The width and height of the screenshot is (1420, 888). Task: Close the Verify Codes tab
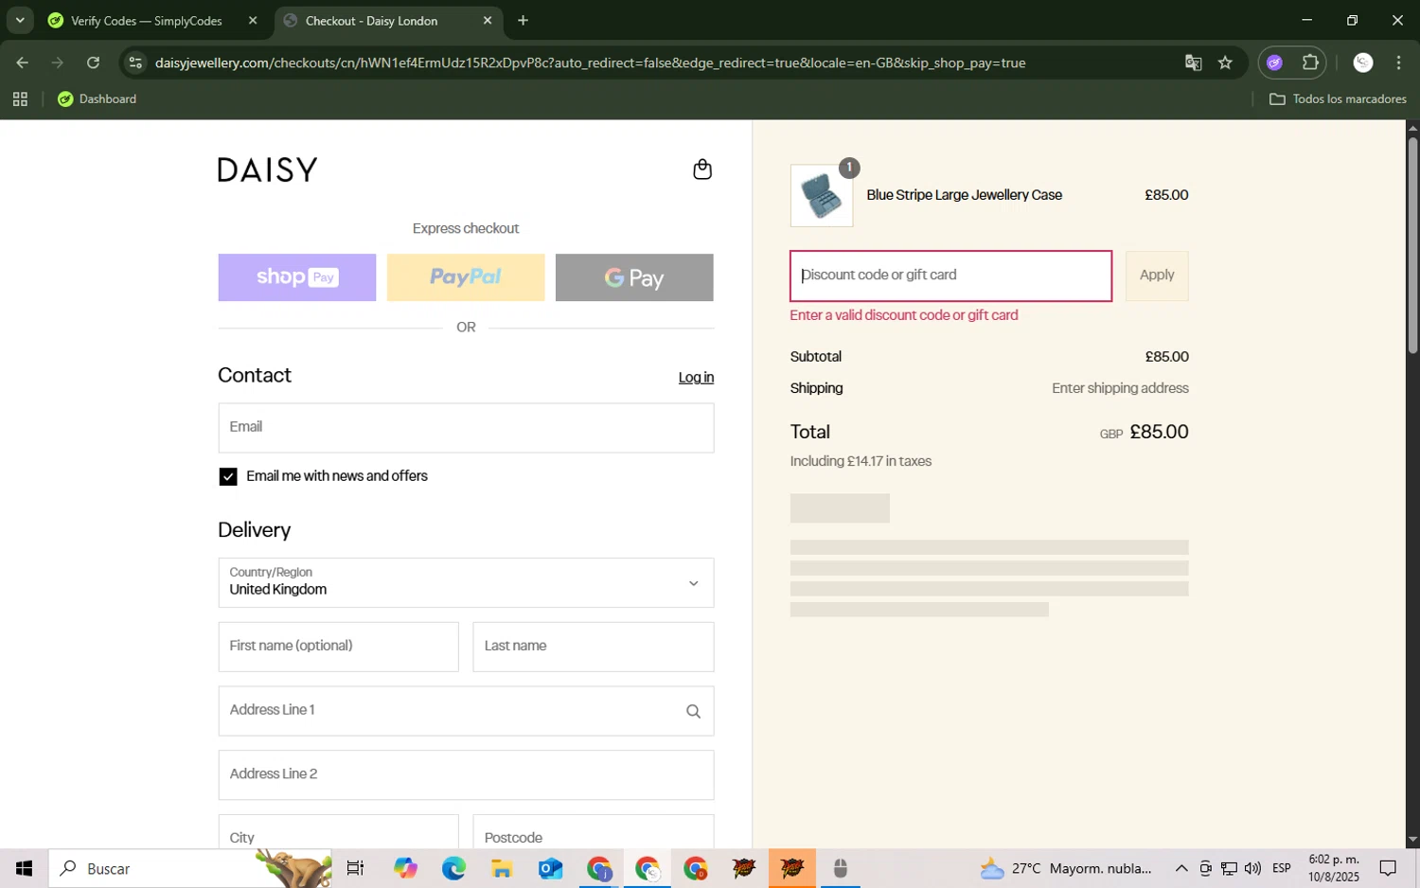pos(253,20)
